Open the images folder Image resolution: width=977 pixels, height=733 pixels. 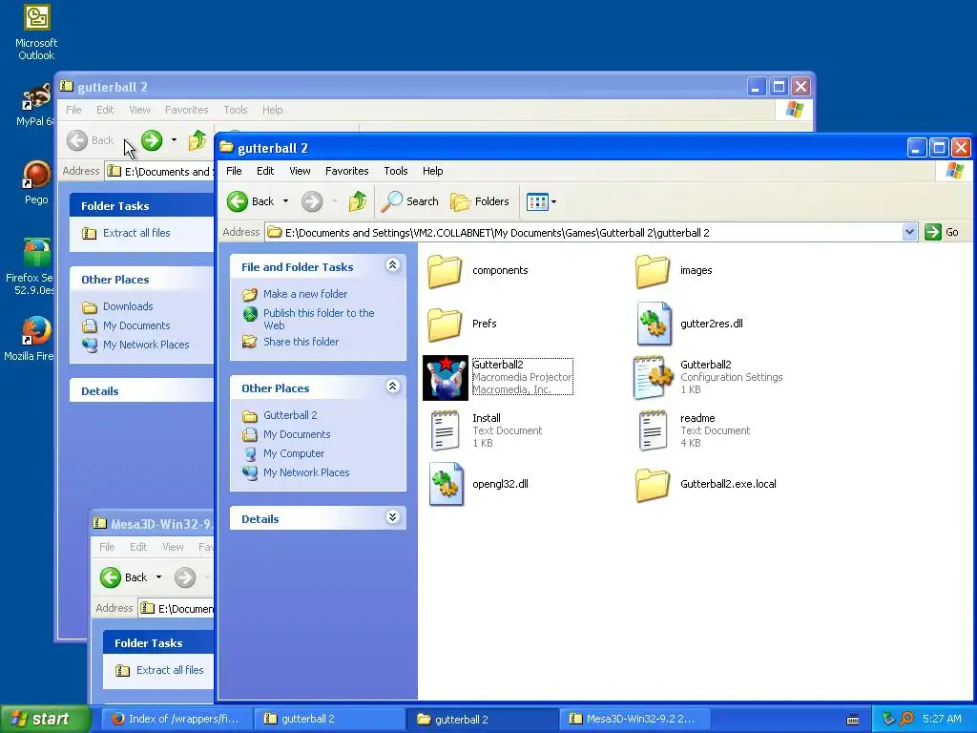[x=653, y=270]
